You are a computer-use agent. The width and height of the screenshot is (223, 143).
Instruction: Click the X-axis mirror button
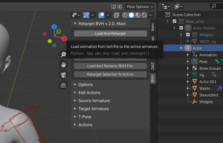pos(120,7)
